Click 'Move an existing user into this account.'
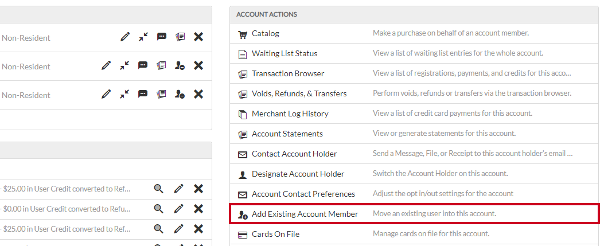The image size is (604, 246). pyautogui.click(x=435, y=213)
